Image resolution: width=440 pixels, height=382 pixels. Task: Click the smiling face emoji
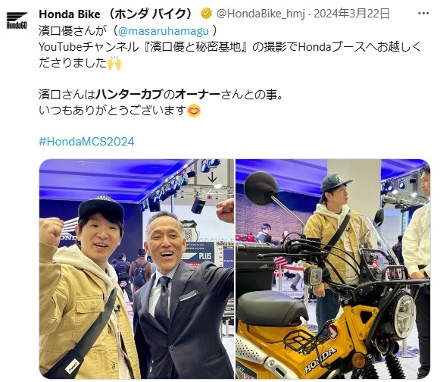coord(194,111)
